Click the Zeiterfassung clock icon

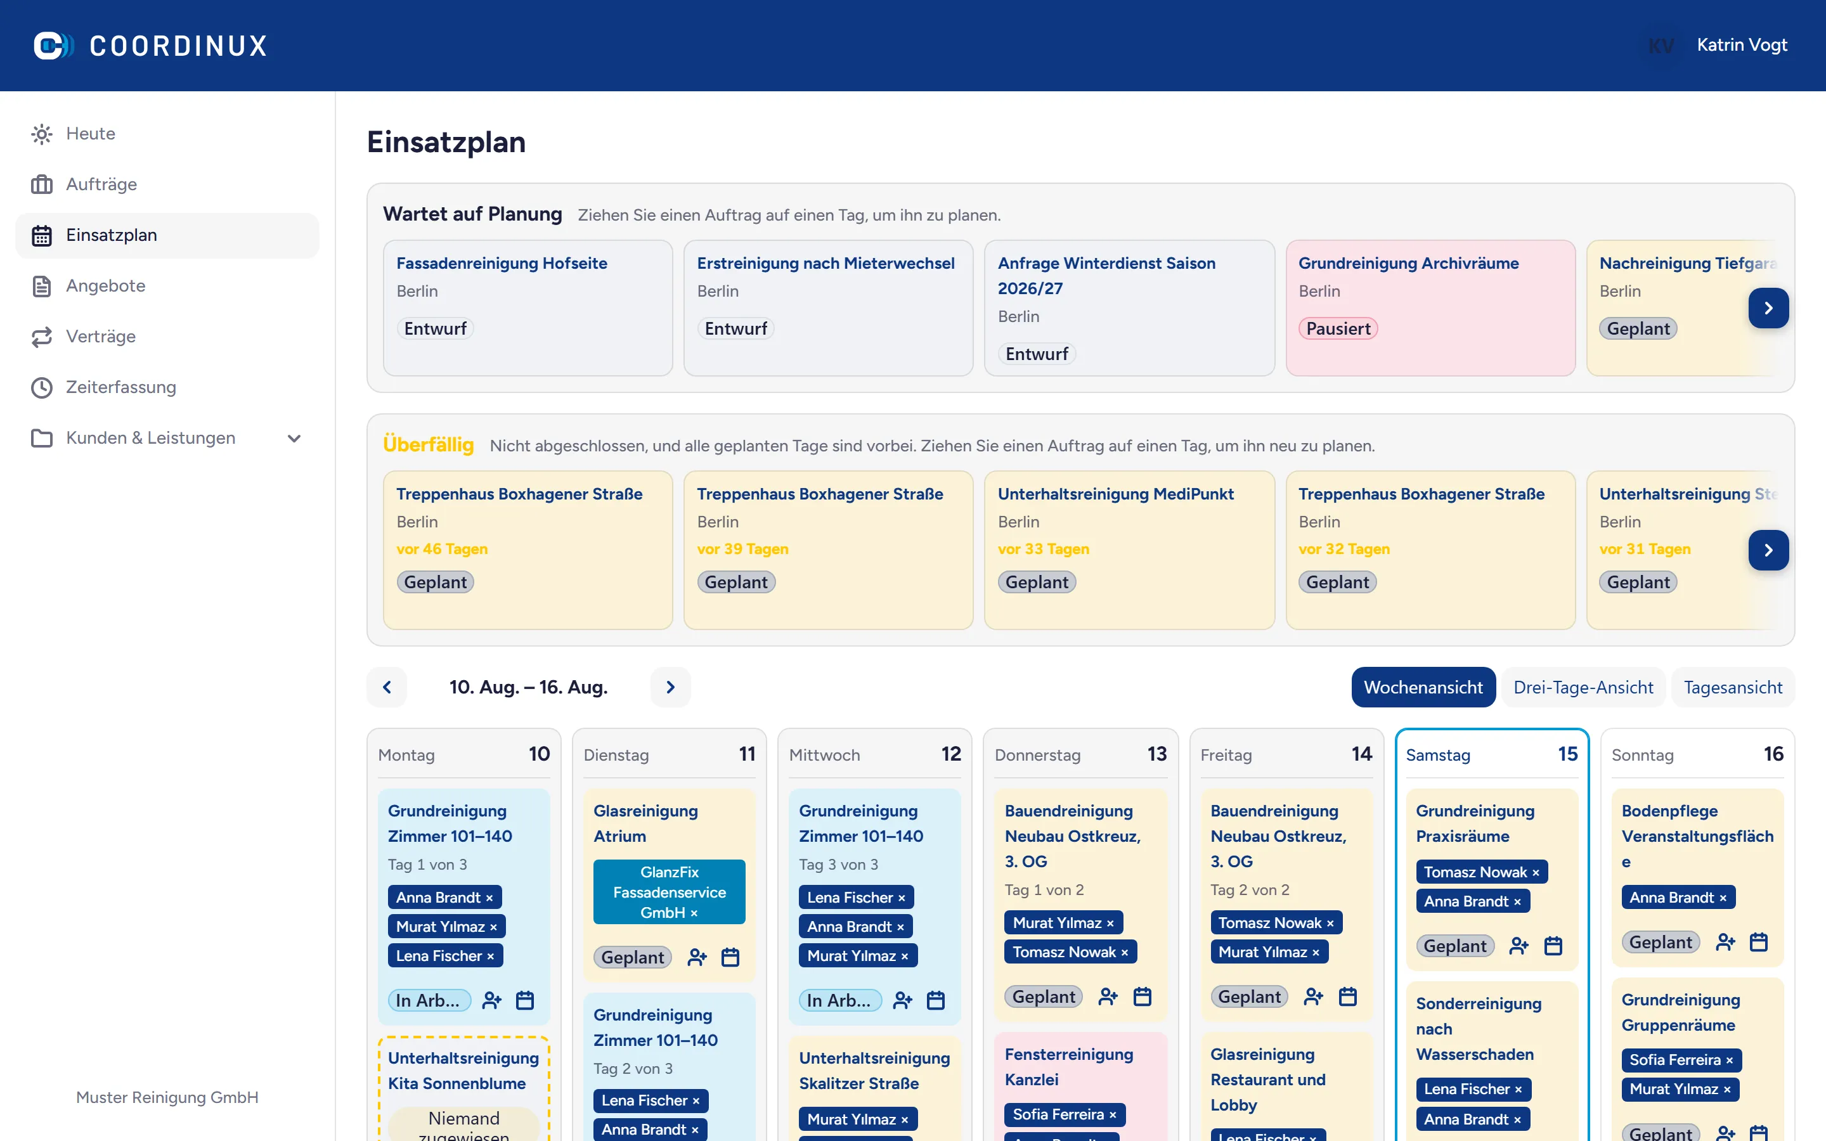coord(41,387)
